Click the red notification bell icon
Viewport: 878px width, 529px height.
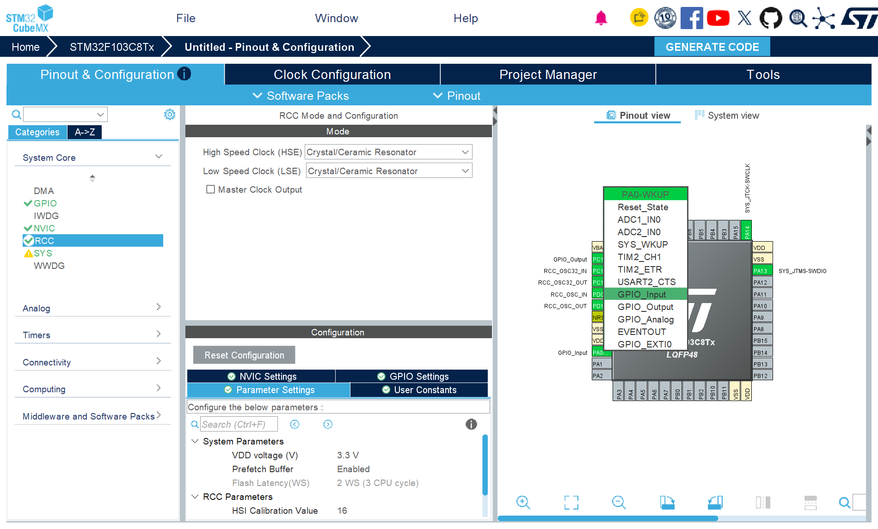(601, 18)
